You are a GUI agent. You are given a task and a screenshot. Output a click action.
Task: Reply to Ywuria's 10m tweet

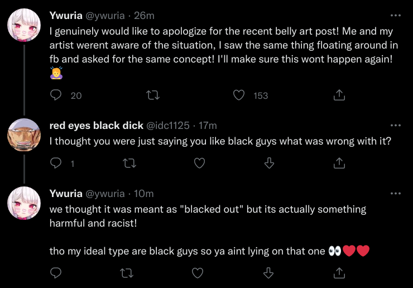(x=56, y=273)
